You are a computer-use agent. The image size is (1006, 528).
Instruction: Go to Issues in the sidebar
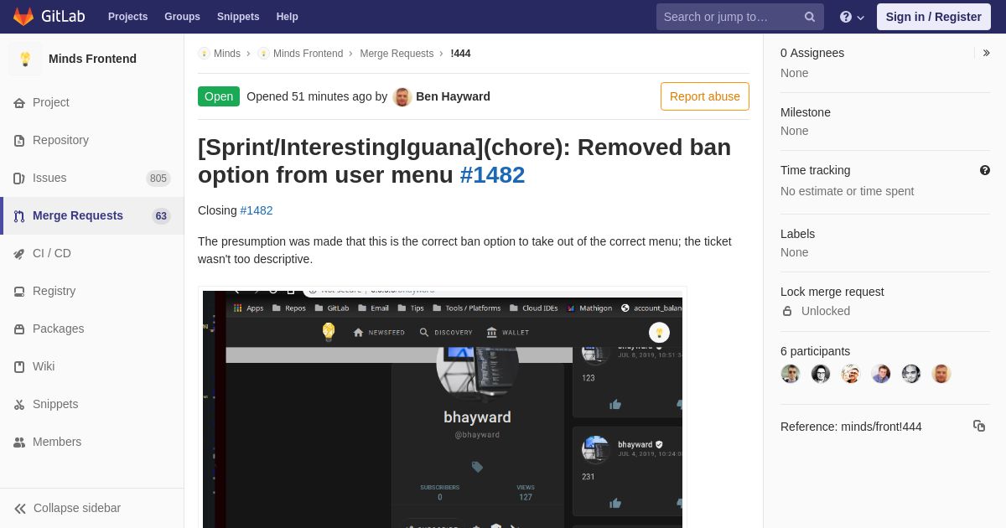point(49,178)
